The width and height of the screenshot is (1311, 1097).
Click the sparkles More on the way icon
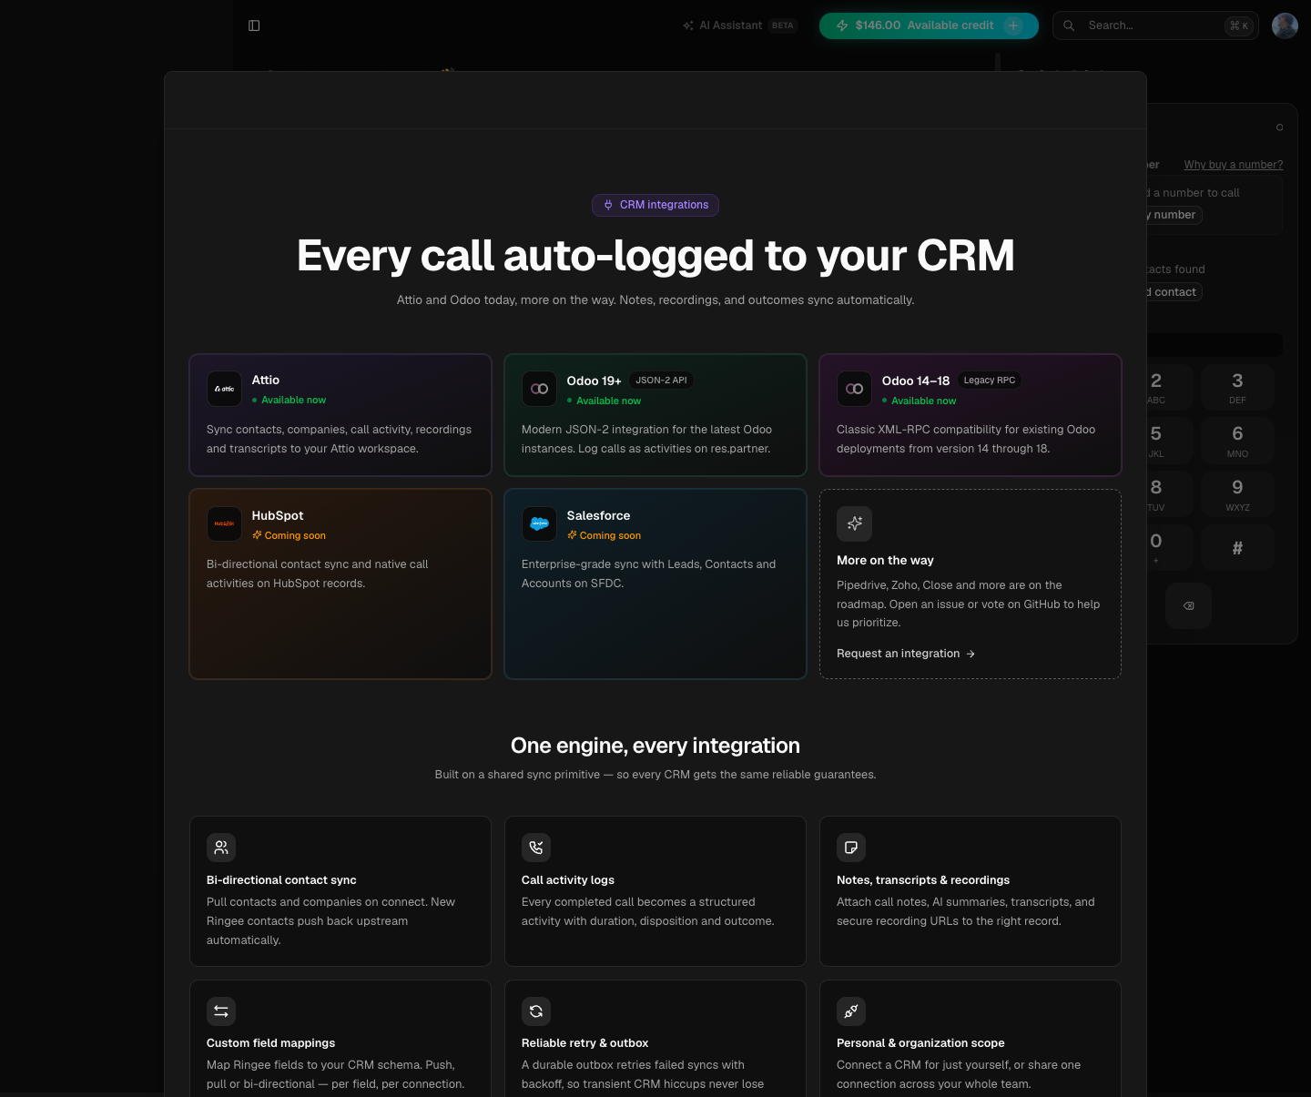pos(854,523)
